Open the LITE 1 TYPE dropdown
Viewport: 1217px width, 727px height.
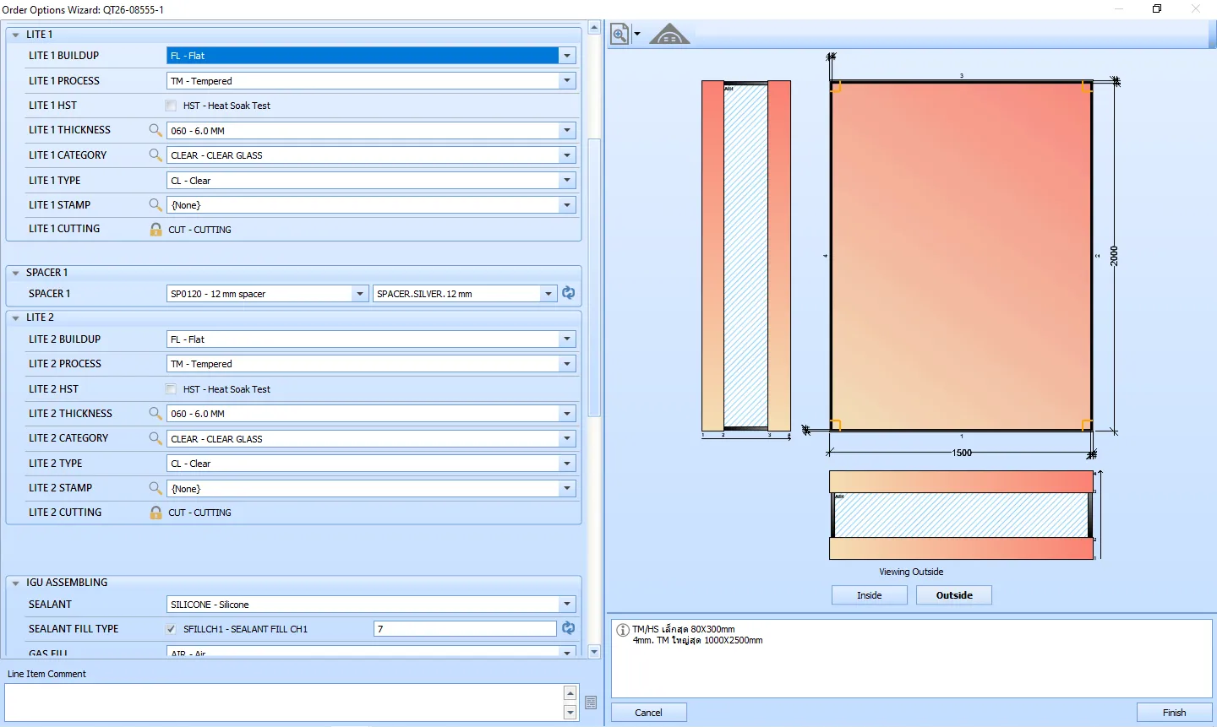pyautogui.click(x=567, y=181)
